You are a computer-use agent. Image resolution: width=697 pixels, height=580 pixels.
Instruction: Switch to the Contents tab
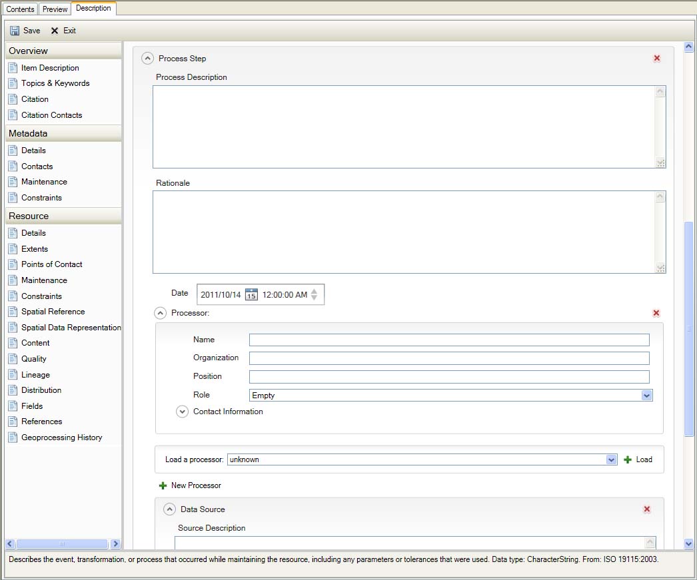(x=20, y=9)
